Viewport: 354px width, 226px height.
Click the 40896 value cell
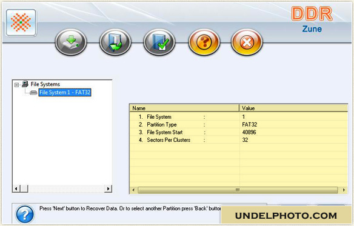coord(249,132)
